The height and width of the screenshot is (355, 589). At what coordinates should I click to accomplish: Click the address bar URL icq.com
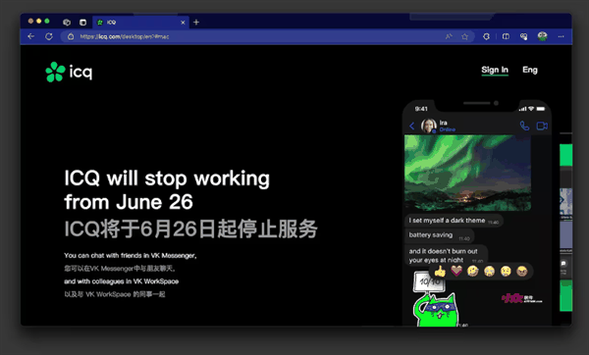(125, 36)
